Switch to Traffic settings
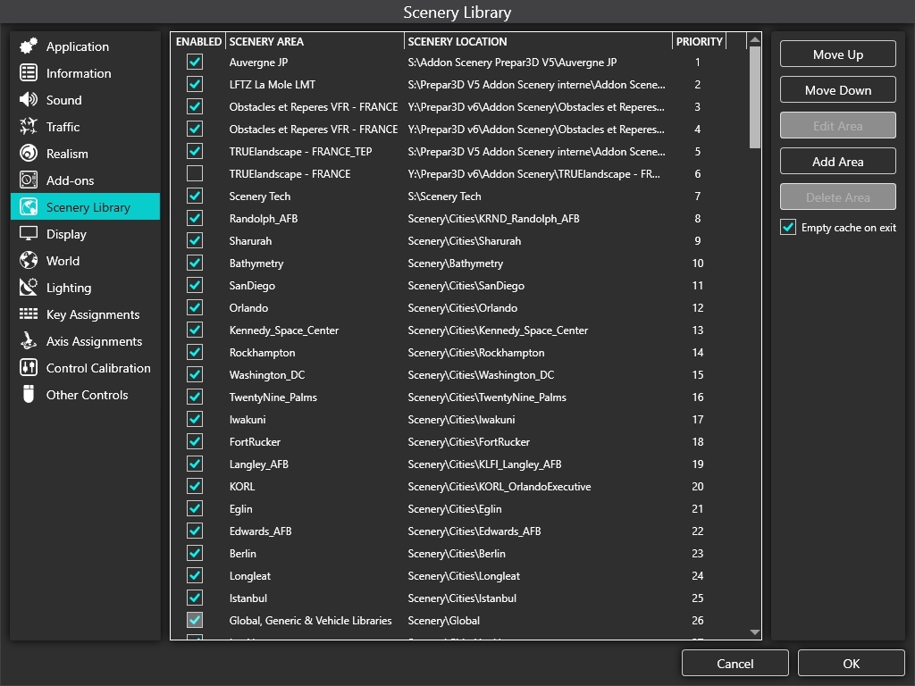Viewport: 915px width, 686px height. (85, 127)
